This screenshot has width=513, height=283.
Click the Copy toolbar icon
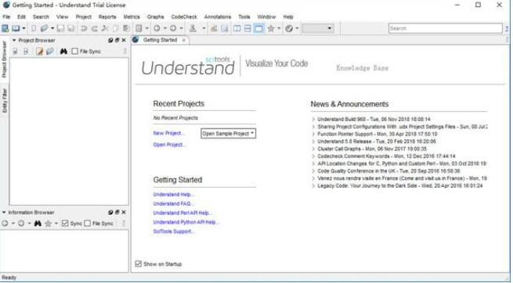click(115, 28)
